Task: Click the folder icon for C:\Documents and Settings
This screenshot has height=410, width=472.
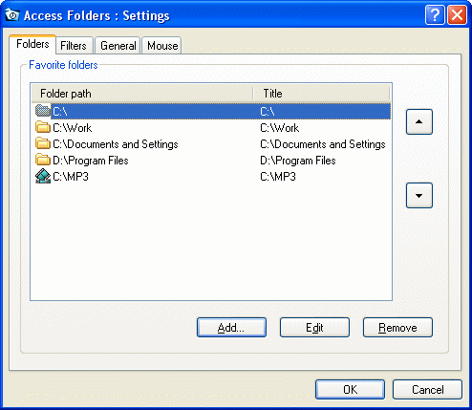Action: pyautogui.click(x=43, y=144)
